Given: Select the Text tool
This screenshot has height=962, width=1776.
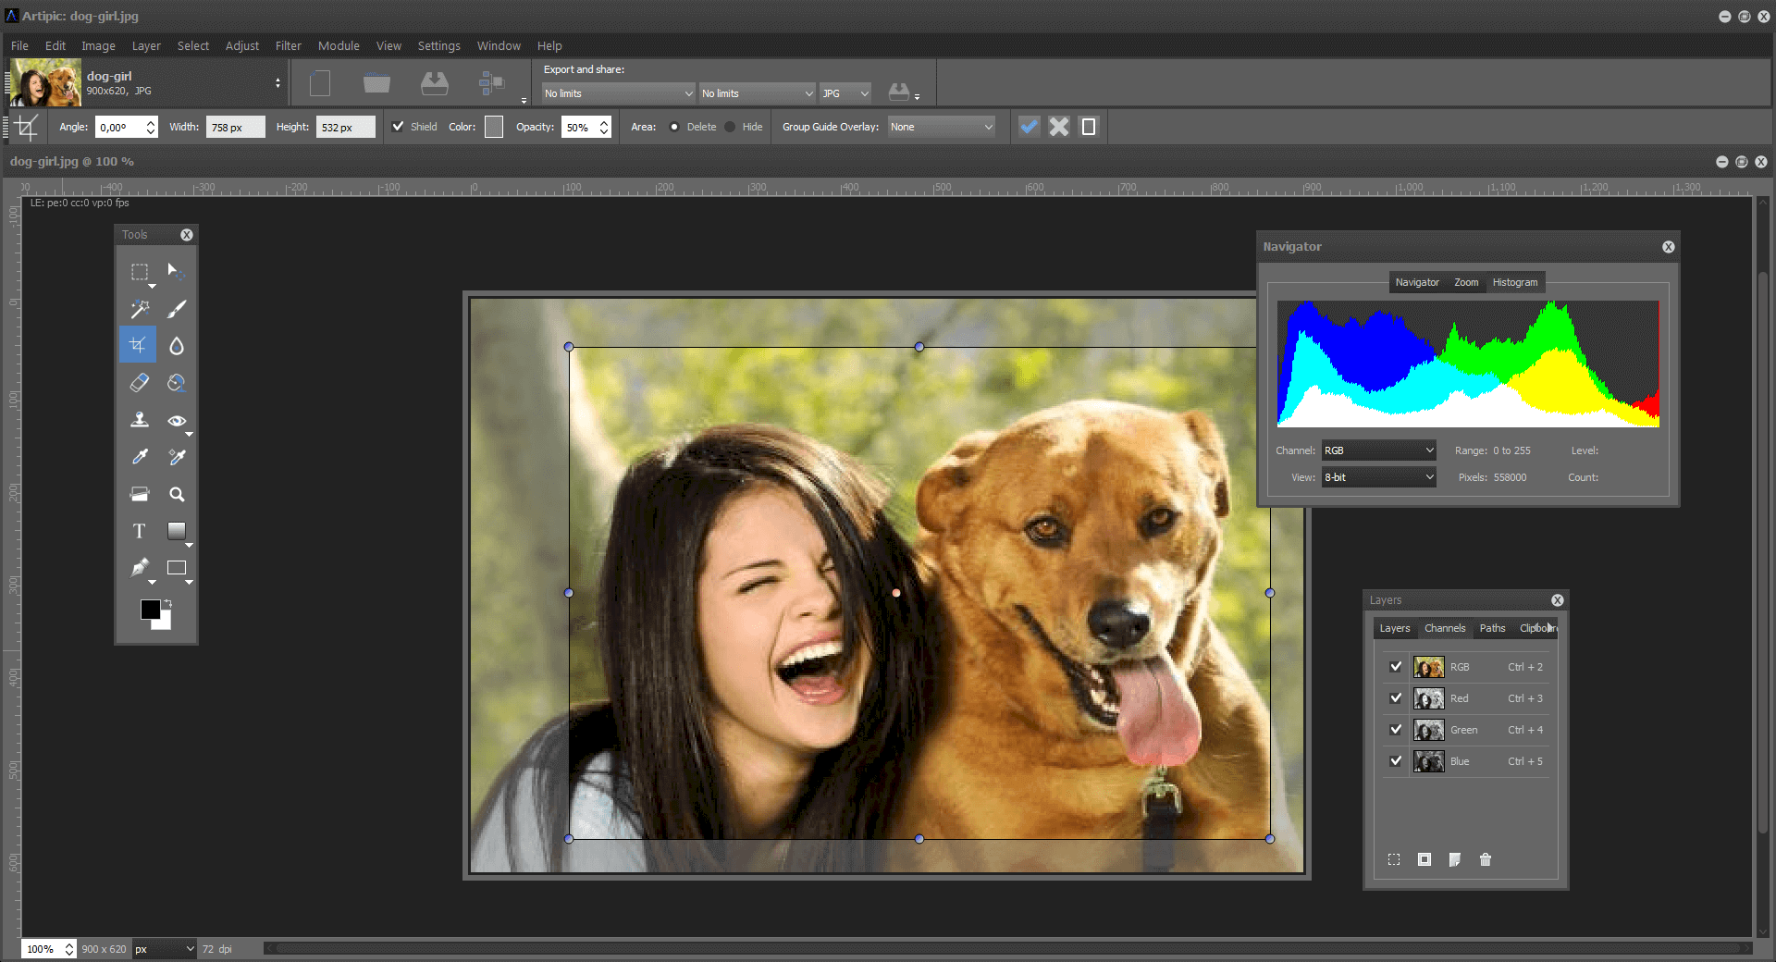Looking at the screenshot, I should point(140,531).
